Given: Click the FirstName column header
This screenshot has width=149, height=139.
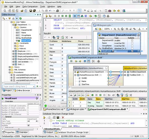Looking at the screenshot, I should 55,41.
